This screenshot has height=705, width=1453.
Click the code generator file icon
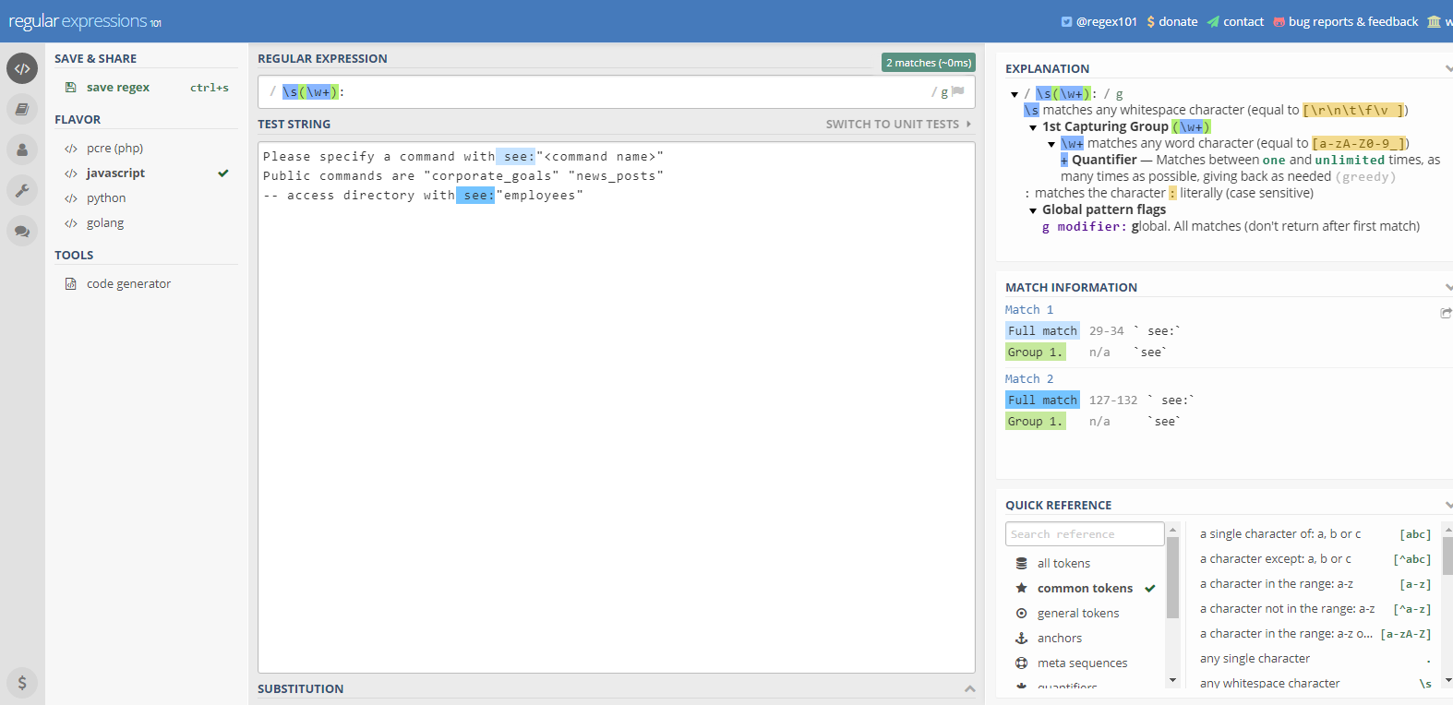pyautogui.click(x=71, y=283)
